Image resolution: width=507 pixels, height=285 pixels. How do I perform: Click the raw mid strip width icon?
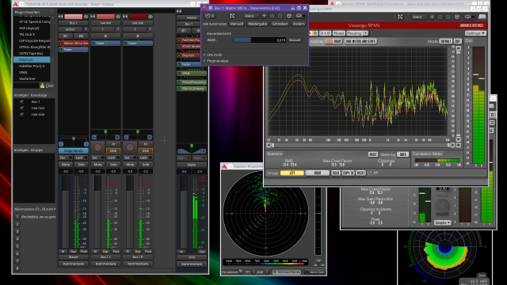93,17
